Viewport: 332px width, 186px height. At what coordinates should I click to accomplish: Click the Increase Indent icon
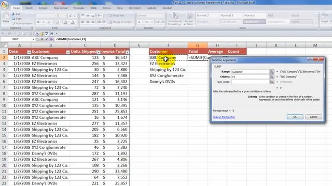coord(104,22)
